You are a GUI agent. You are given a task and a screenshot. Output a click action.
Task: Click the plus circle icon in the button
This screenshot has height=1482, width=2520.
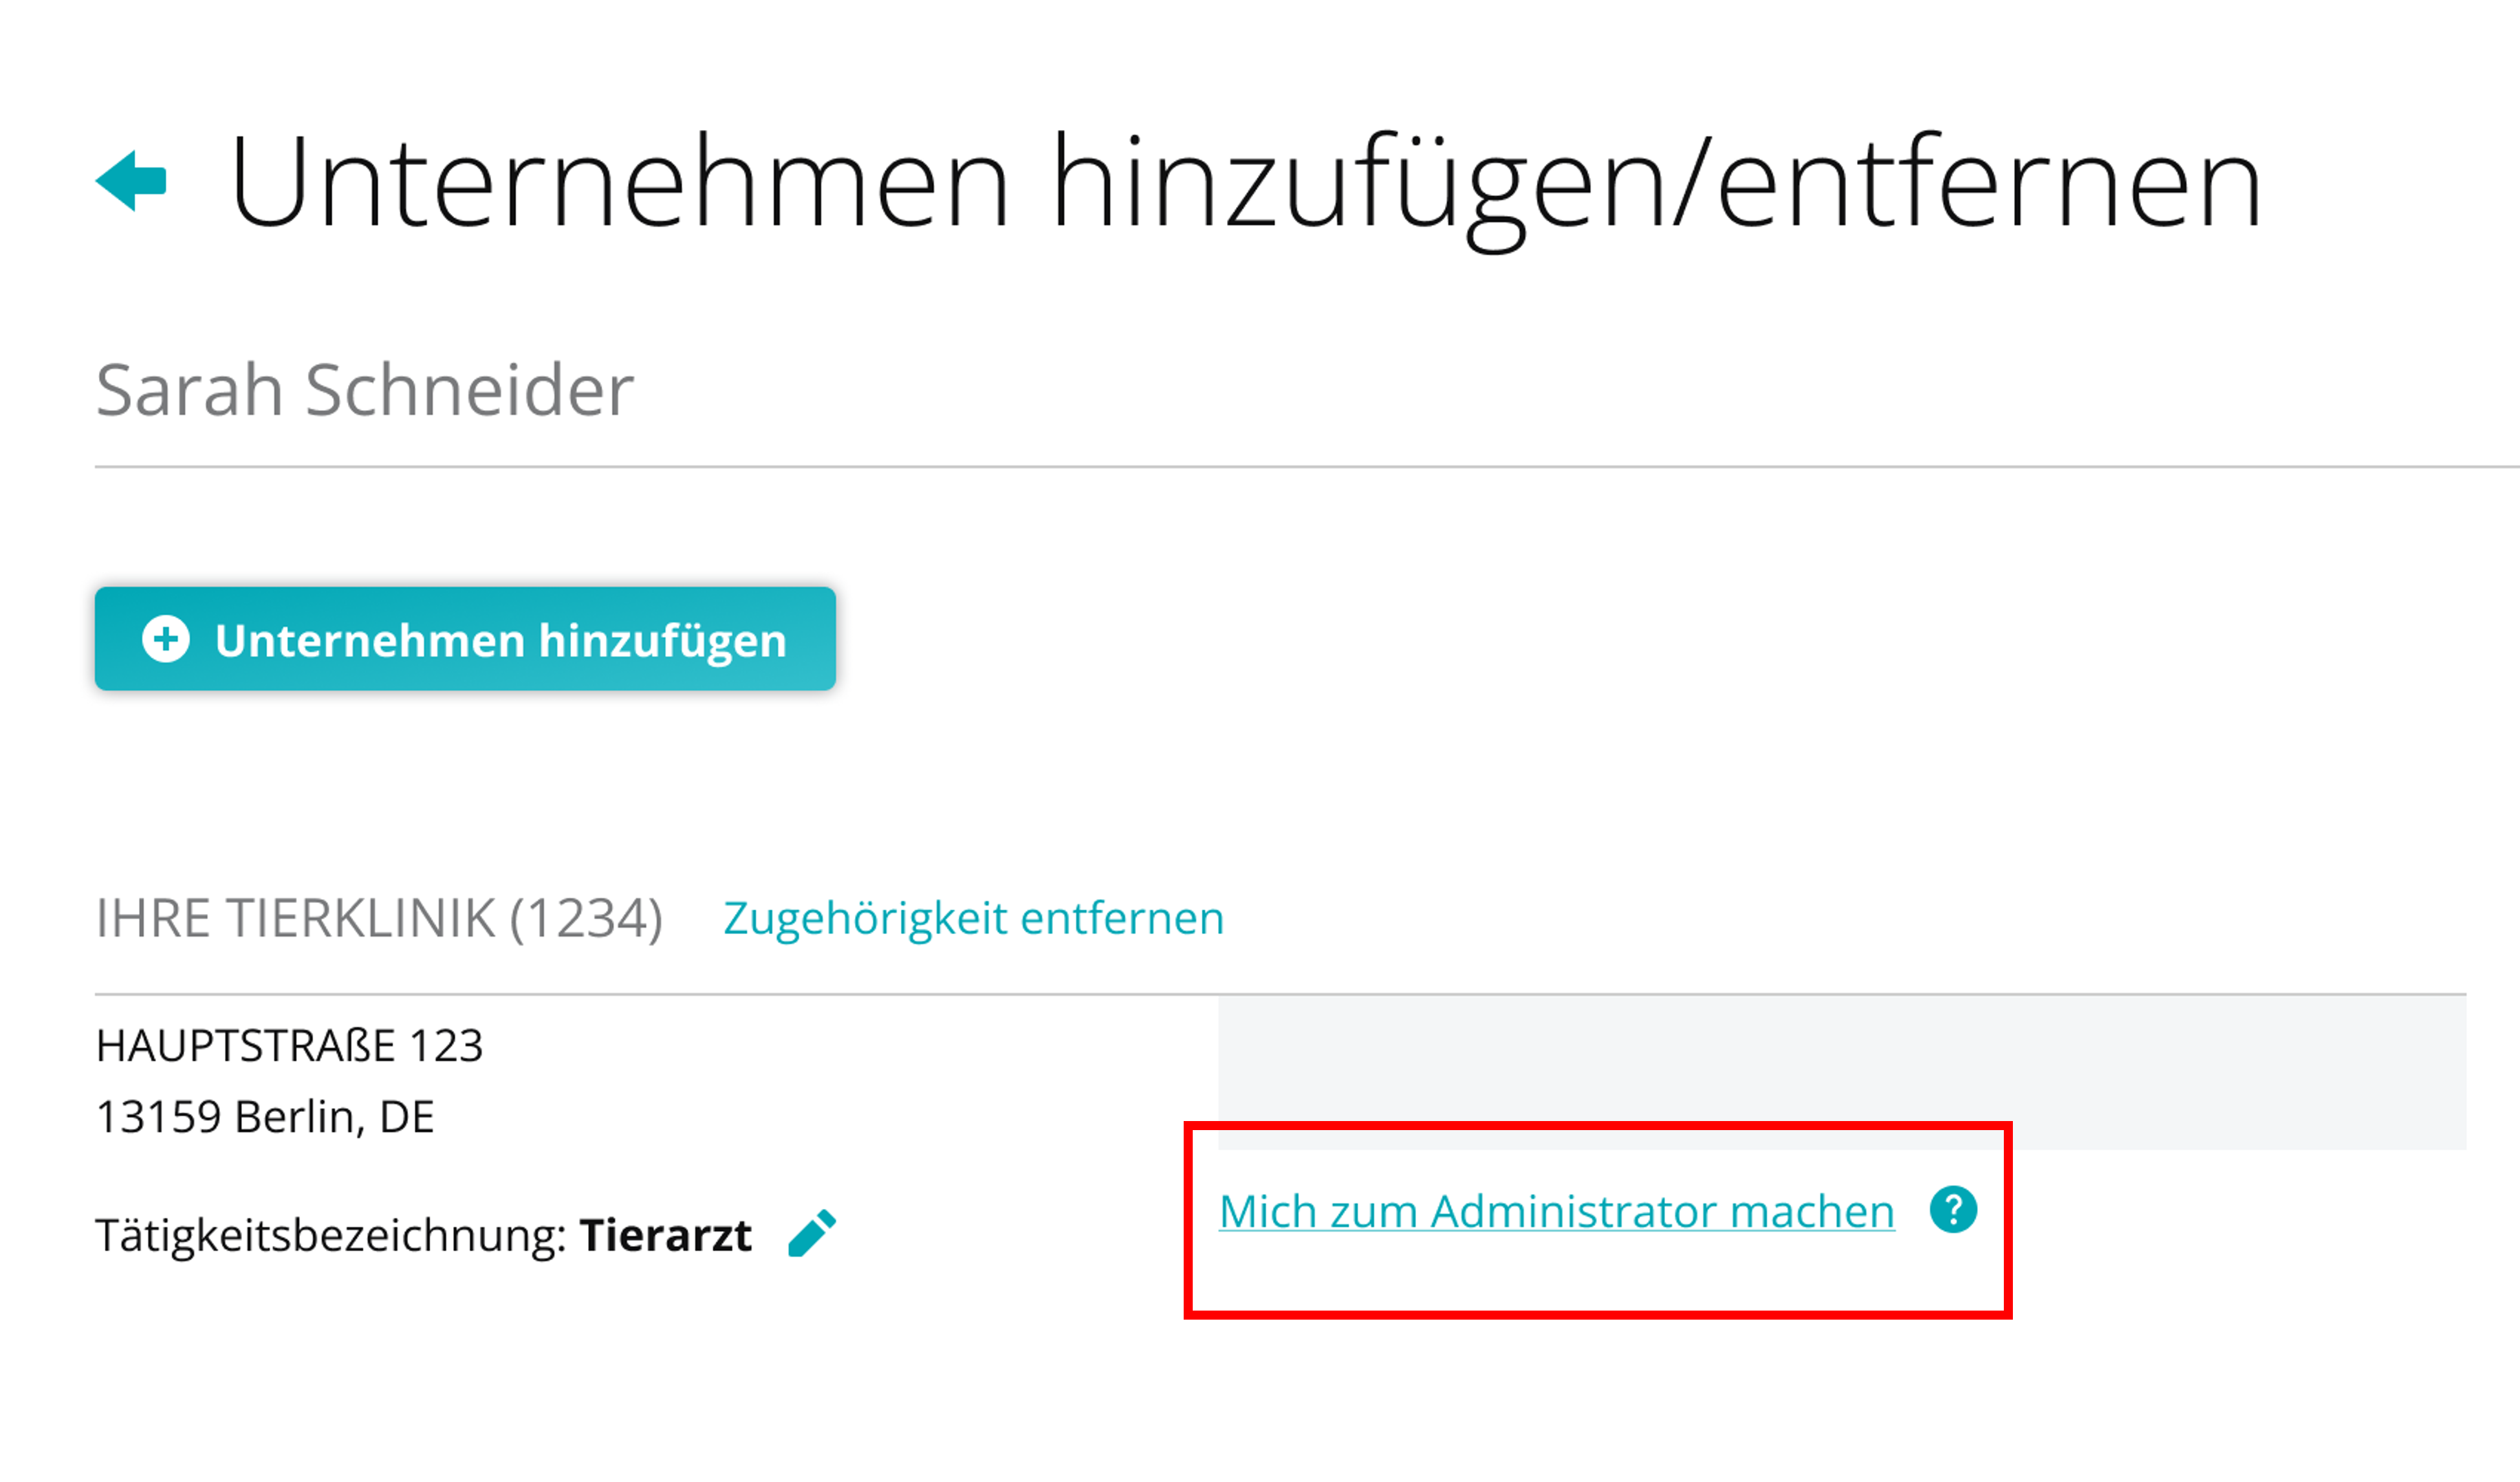(x=166, y=640)
